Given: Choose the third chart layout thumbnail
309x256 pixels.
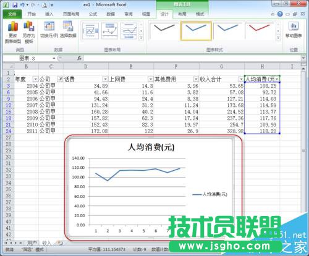Looking at the screenshot, I should (x=129, y=31).
